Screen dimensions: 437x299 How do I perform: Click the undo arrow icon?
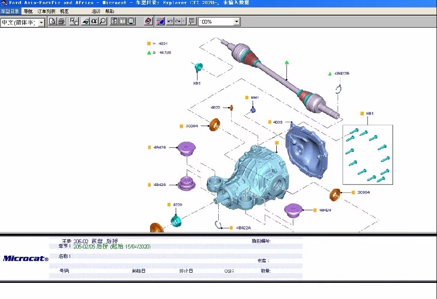click(170, 21)
